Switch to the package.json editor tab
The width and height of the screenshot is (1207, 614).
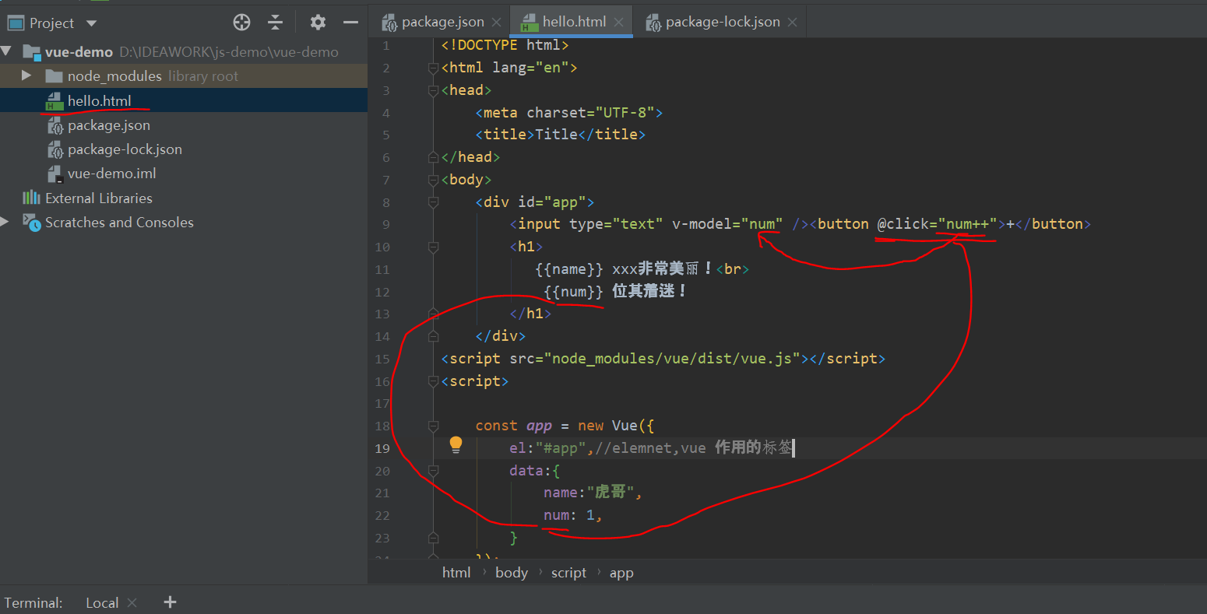442,22
